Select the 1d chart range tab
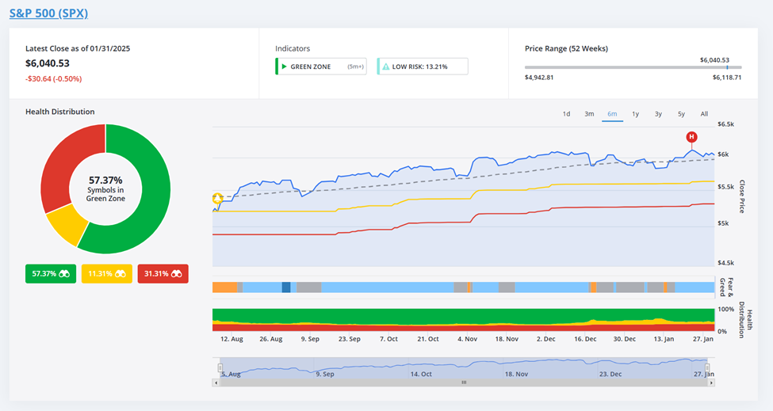The image size is (773, 411). click(566, 114)
